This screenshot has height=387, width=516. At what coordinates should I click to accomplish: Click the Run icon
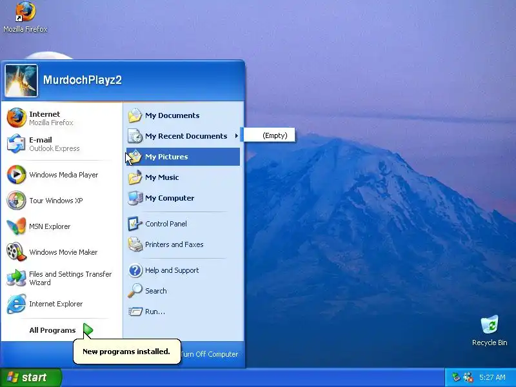(135, 312)
